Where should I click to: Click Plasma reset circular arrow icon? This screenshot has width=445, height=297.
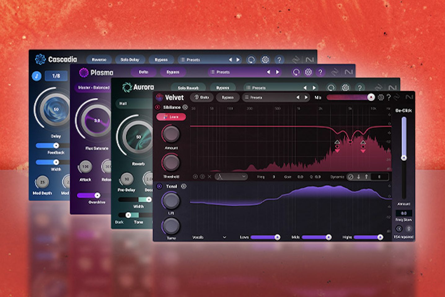(297, 72)
